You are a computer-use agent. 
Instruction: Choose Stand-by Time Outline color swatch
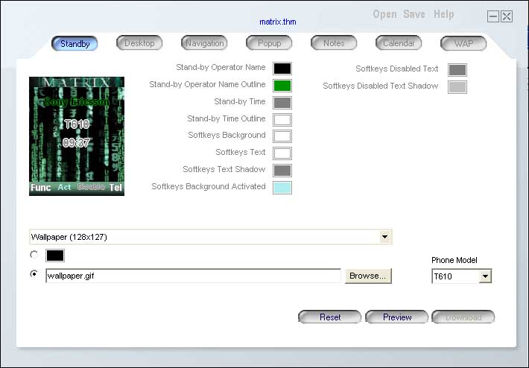(282, 119)
